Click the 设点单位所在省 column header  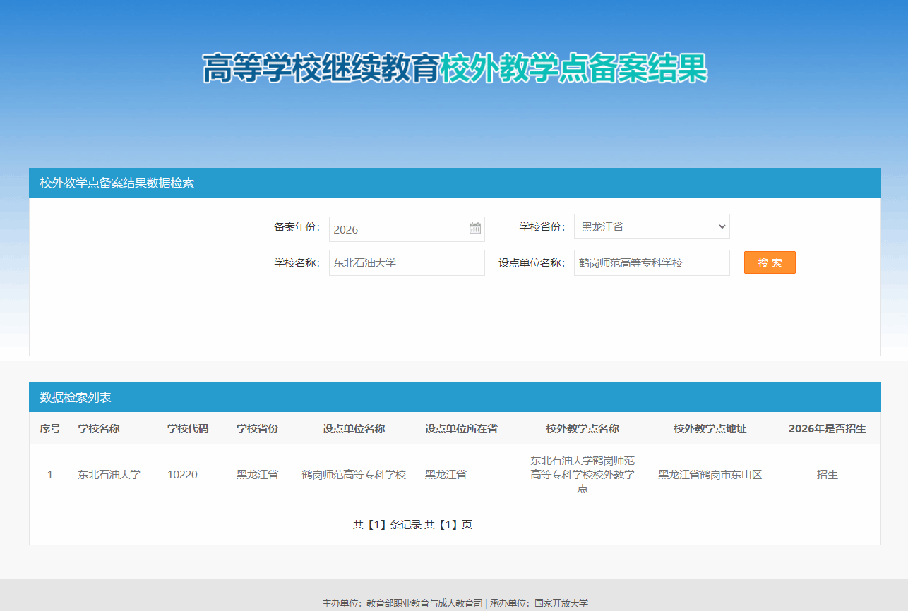(461, 429)
